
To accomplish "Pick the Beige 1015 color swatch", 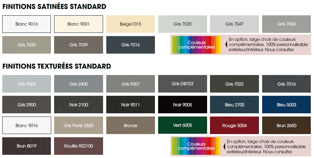I will pos(131,24).
